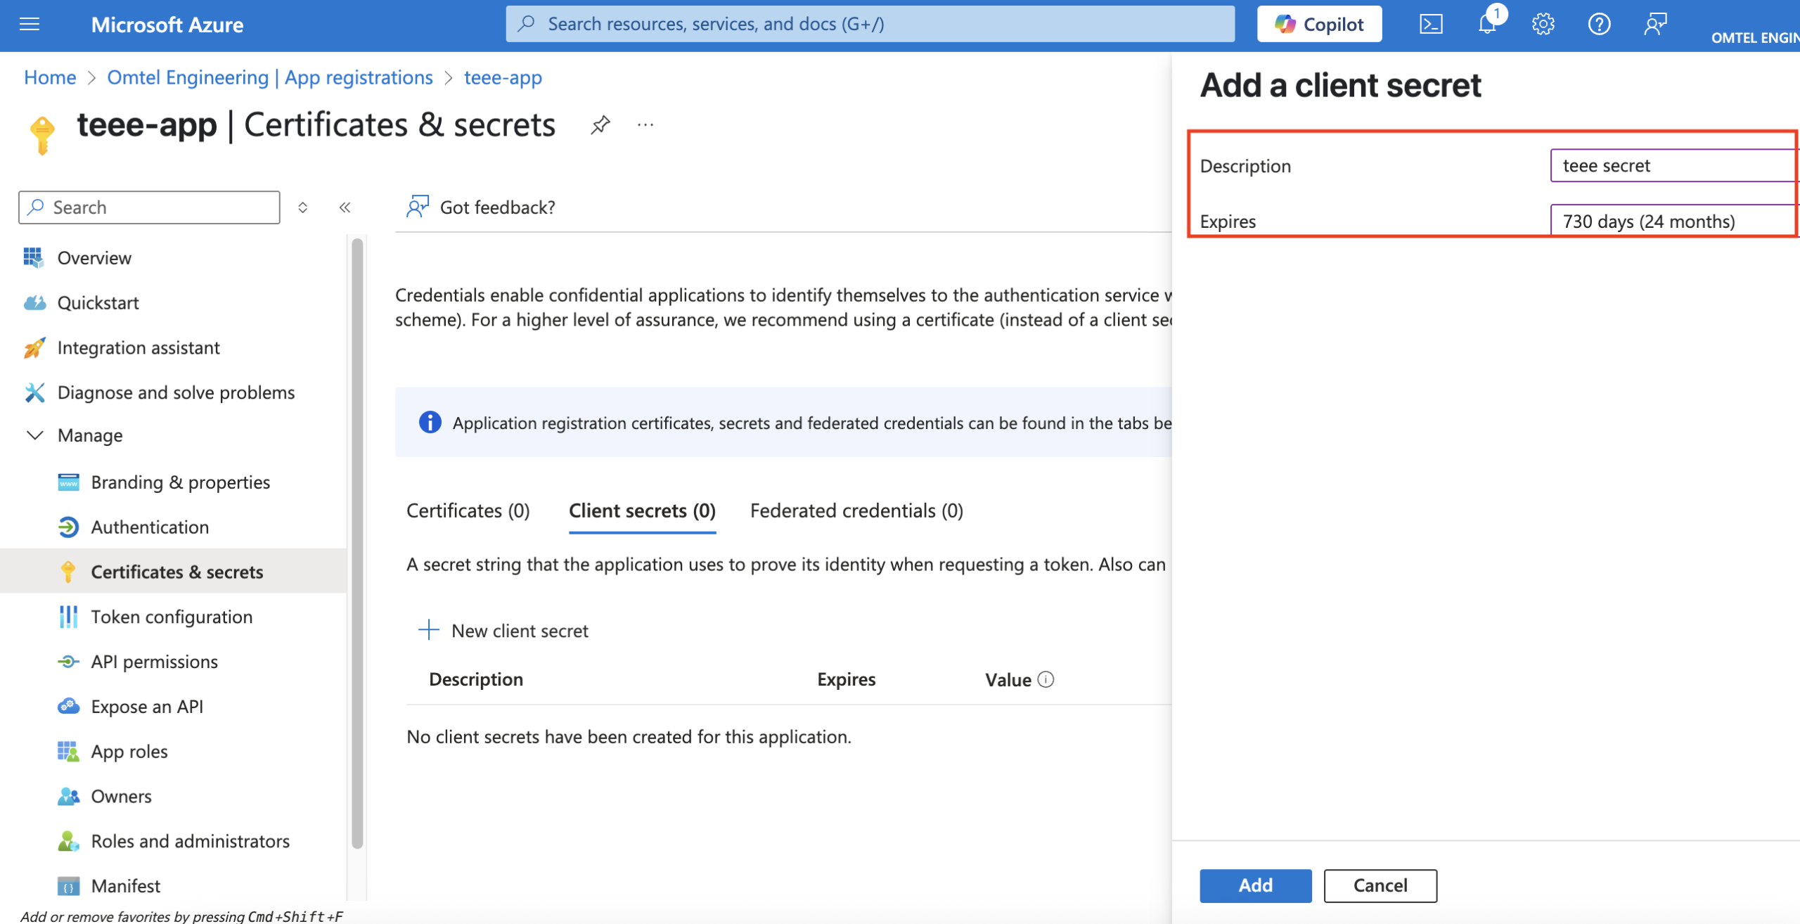This screenshot has width=1800, height=924.
Task: Cancel adding the client secret
Action: tap(1380, 885)
